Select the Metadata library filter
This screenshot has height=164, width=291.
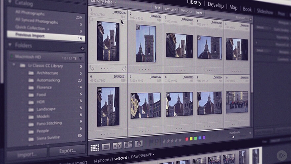(x=186, y=11)
